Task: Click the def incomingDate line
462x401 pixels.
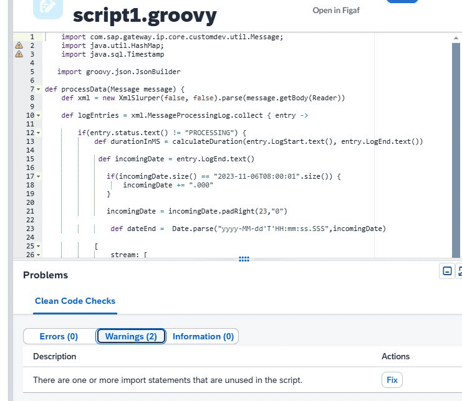Action: click(x=176, y=159)
